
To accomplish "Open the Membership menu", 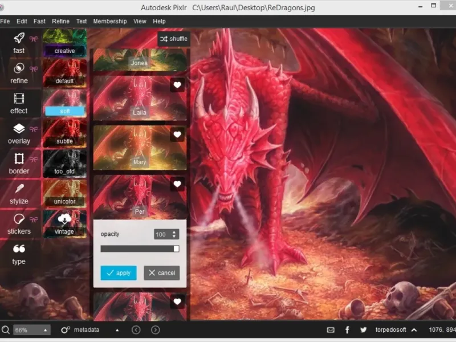I will [110, 21].
